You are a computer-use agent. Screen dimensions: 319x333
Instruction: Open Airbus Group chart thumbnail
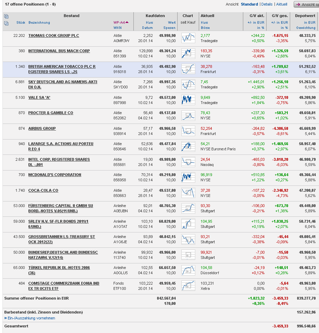188,131
